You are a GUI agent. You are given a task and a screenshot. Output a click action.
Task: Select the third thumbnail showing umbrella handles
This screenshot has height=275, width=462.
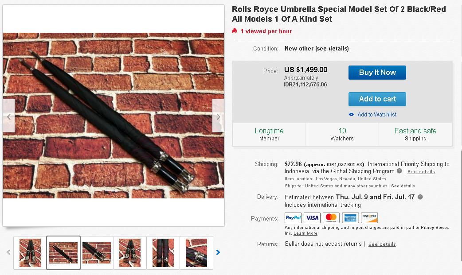[97, 252]
